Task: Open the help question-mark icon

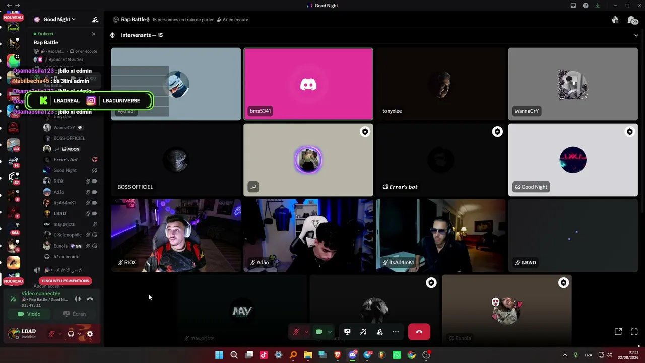Action: pyautogui.click(x=586, y=6)
